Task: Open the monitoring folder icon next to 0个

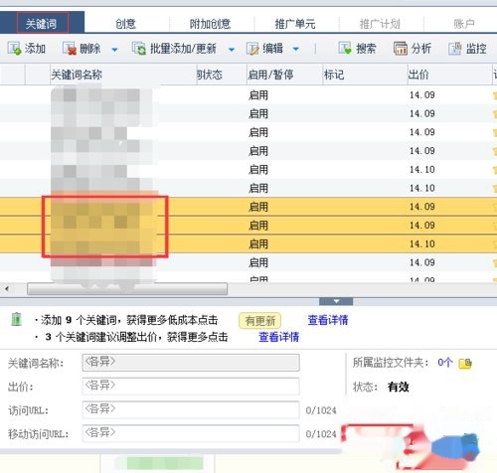Action: pos(465,363)
